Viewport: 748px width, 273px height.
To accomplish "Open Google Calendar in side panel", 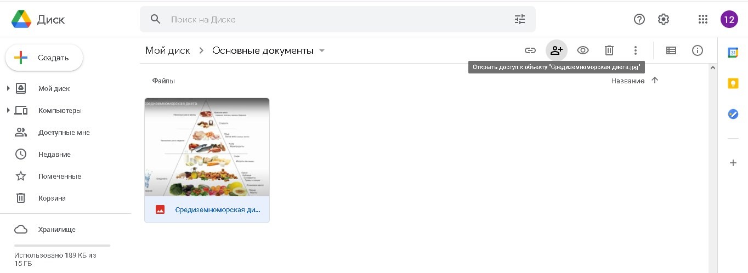I will pyautogui.click(x=733, y=53).
